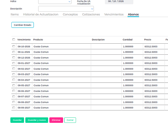Check the row with date 08-10-2026
Viewport: 168px width, 129px height.
pyautogui.click(x=14, y=46)
